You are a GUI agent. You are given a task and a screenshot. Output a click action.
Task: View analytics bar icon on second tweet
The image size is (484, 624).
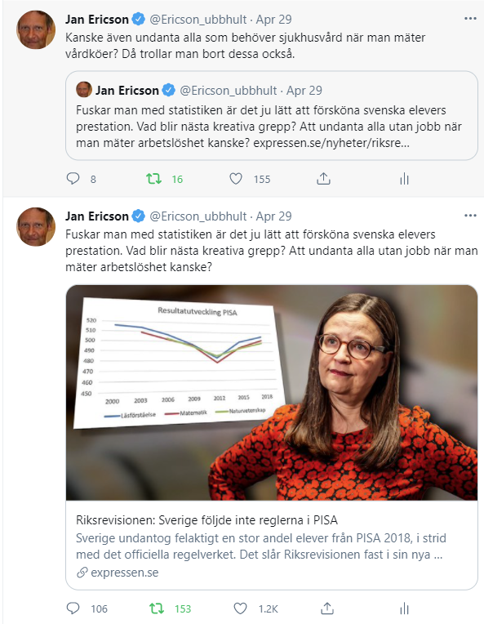click(x=404, y=608)
